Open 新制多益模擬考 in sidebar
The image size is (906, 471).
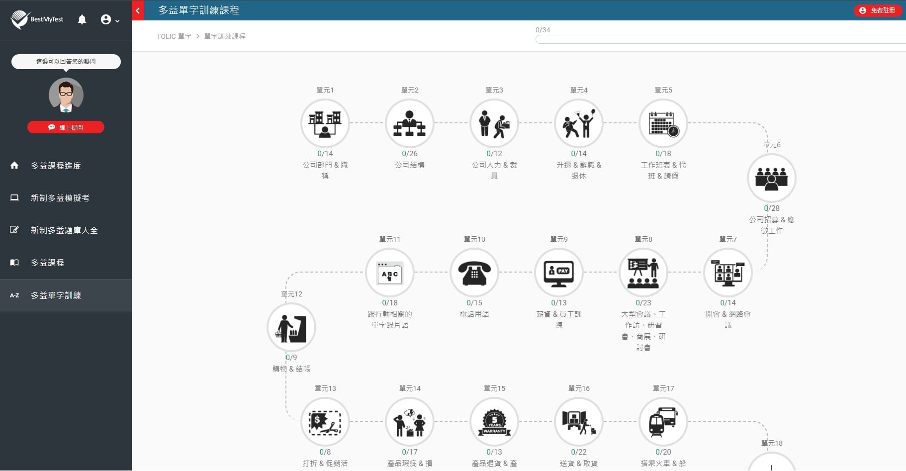tap(66, 198)
